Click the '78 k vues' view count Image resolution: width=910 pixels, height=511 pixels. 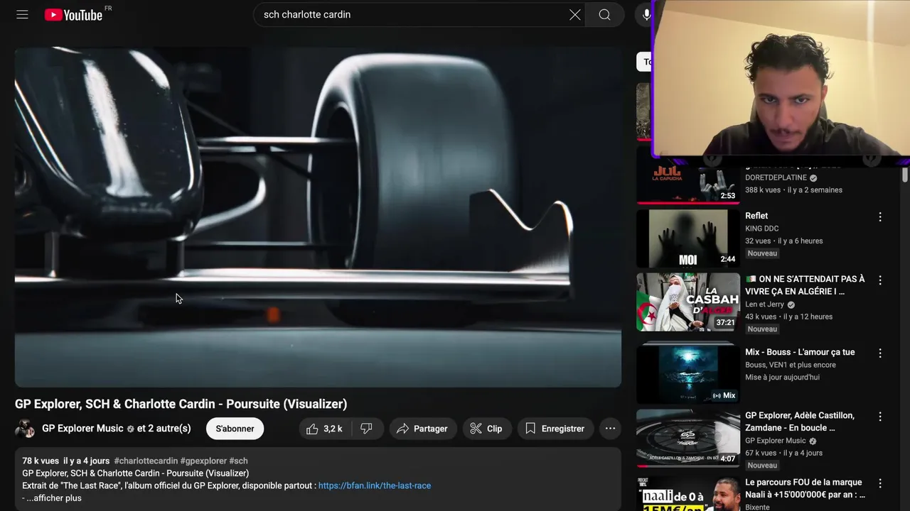[41, 461]
